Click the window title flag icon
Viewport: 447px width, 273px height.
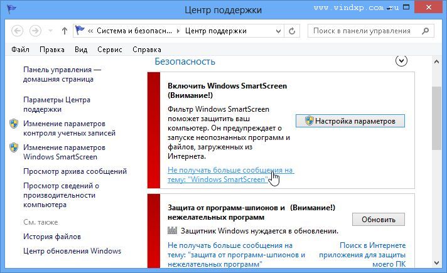click(11, 9)
